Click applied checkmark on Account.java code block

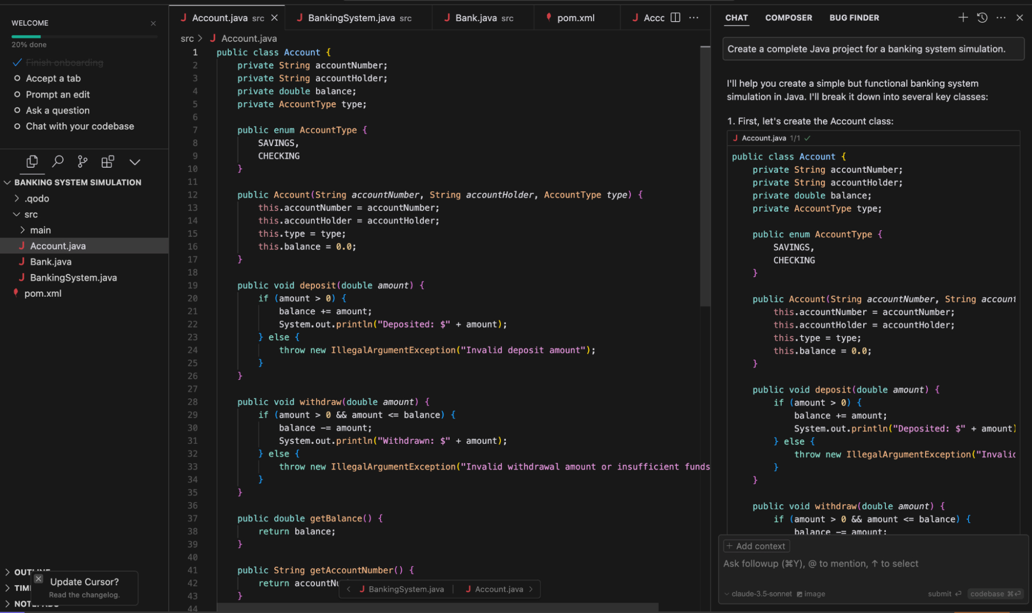pyautogui.click(x=807, y=138)
